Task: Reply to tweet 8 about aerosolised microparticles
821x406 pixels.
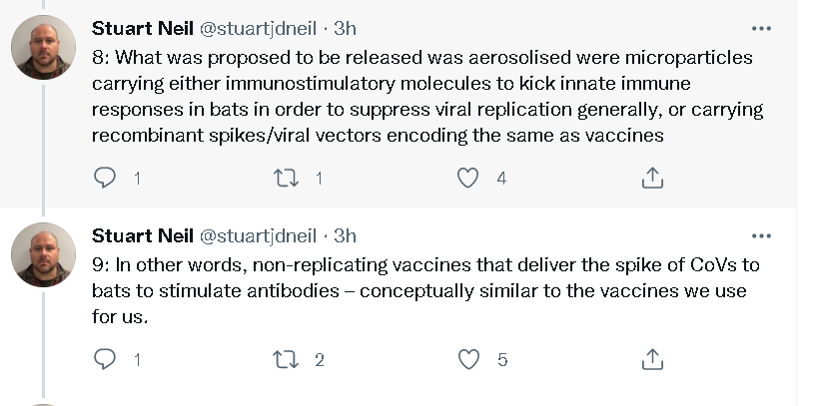Action: [105, 178]
